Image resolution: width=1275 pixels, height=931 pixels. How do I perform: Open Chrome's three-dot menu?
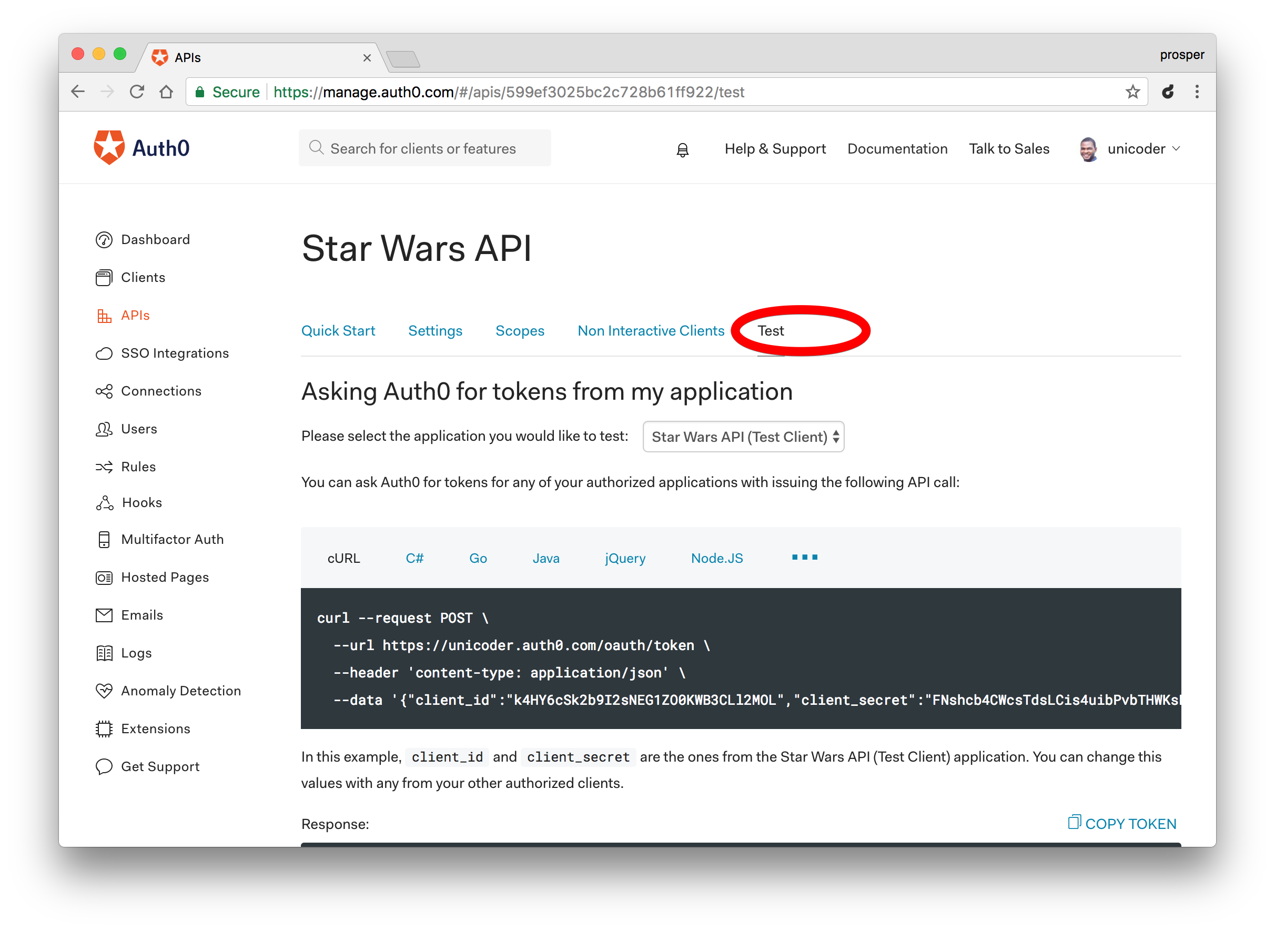point(1197,92)
